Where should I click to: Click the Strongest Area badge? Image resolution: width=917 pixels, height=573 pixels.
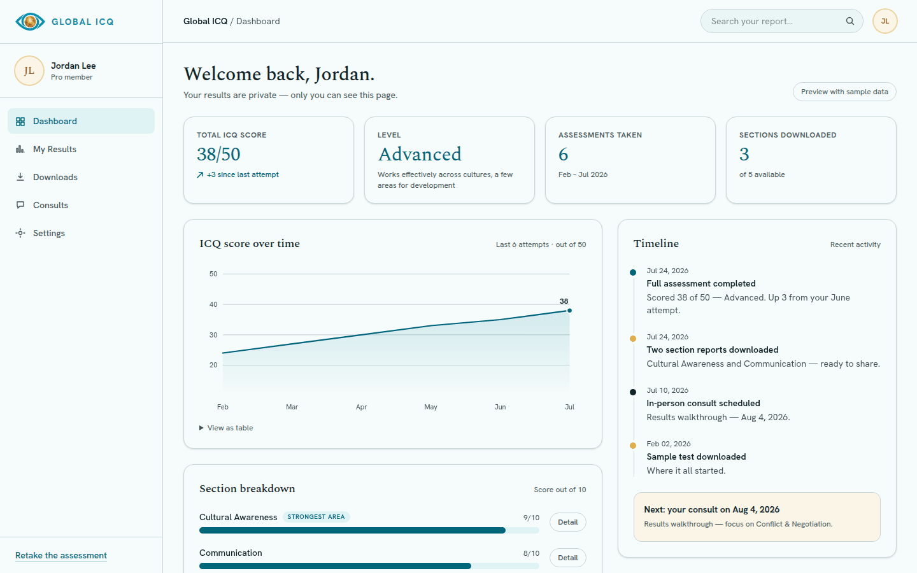tap(316, 517)
